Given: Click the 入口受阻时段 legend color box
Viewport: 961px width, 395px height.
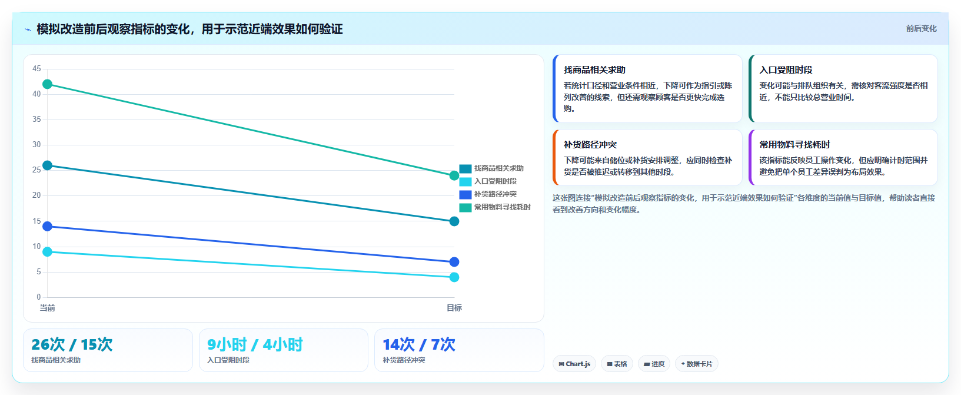Looking at the screenshot, I should click(465, 181).
